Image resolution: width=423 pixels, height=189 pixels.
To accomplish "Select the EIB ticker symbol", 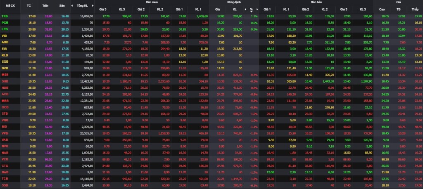I will point(4,49).
